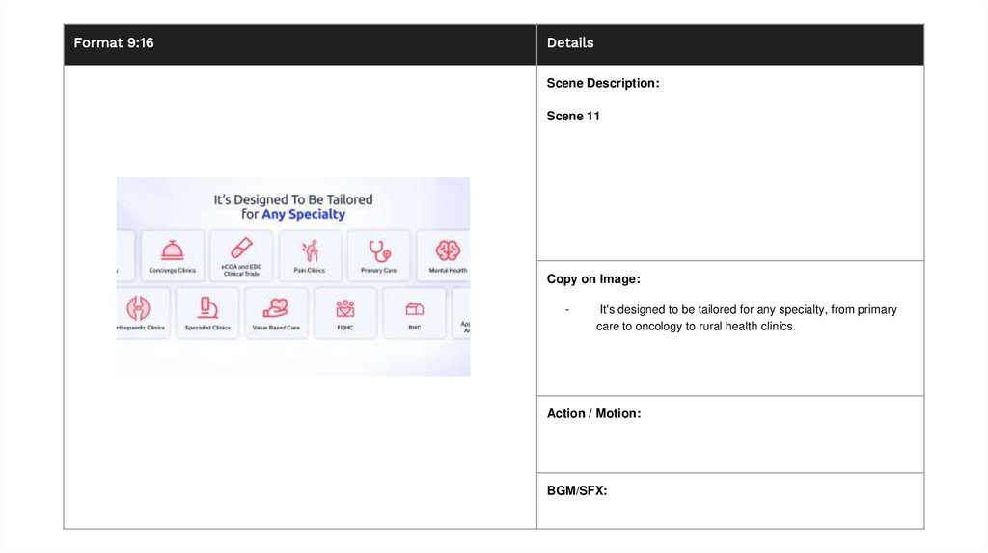The width and height of the screenshot is (988, 553).
Task: Select the FQHC people-with-heart icon
Action: (345, 308)
